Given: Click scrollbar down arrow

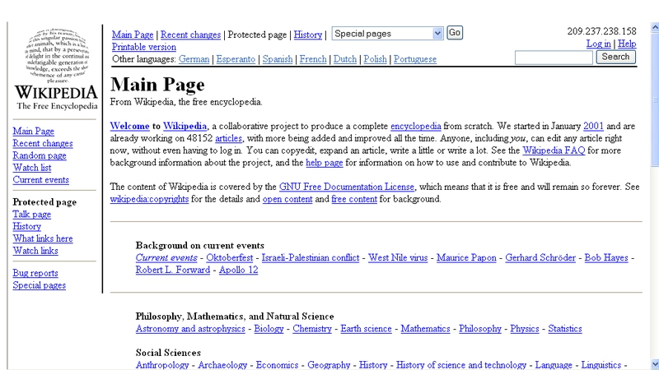Looking at the screenshot, I should pyautogui.click(x=655, y=364).
